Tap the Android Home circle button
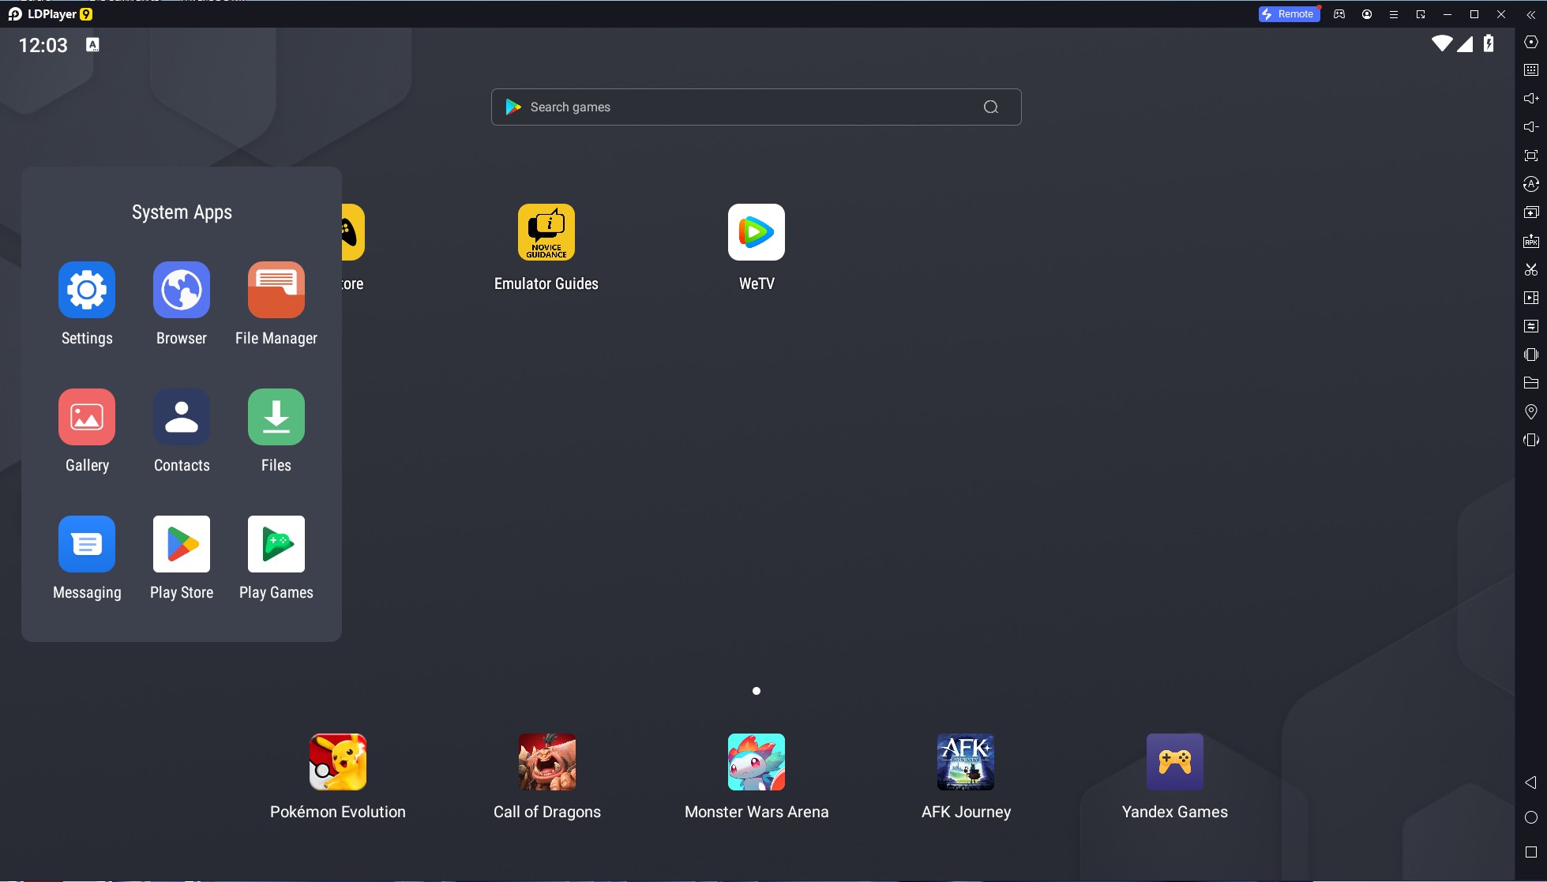Image resolution: width=1547 pixels, height=882 pixels. coord(1531,817)
